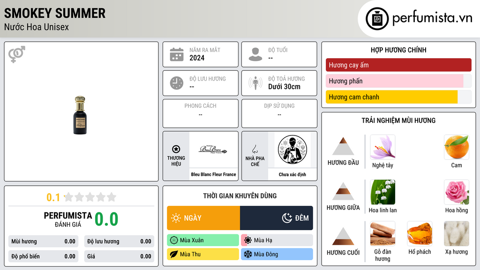
Task: Click the Thời gian khuyên dùng heading
Action: point(240,196)
